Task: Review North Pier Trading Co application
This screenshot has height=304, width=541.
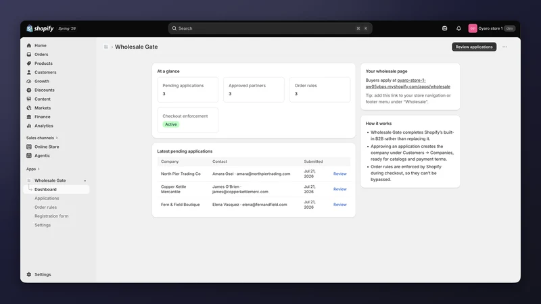Action: [340, 174]
